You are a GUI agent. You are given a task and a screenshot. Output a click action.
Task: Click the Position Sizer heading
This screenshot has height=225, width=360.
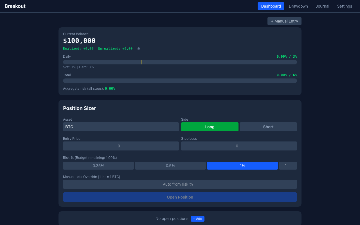coord(80,108)
